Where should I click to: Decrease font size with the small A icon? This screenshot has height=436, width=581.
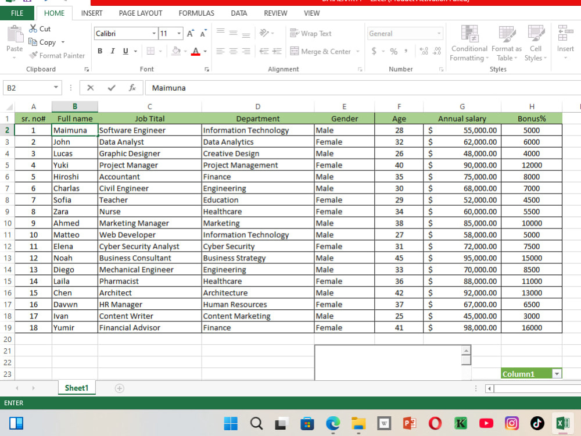[203, 33]
